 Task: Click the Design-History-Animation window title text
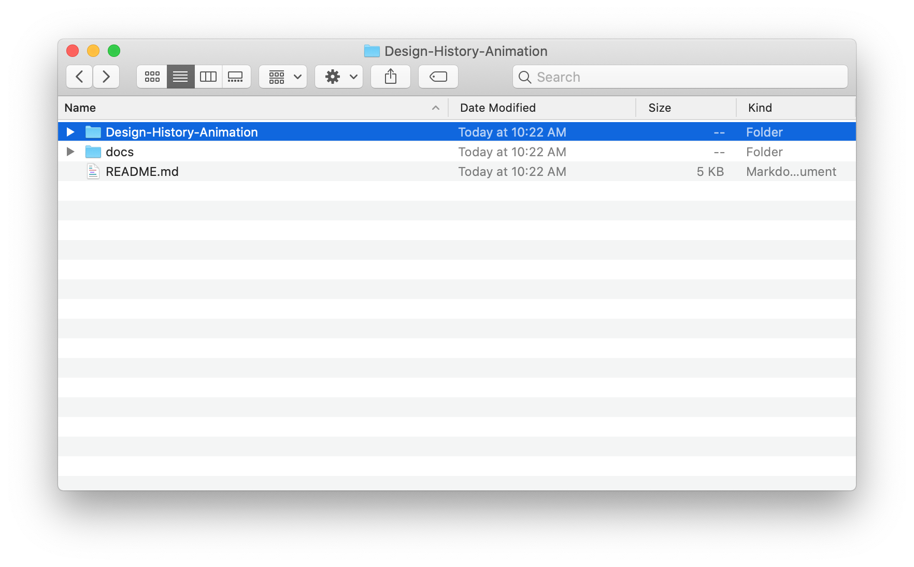coord(466,51)
